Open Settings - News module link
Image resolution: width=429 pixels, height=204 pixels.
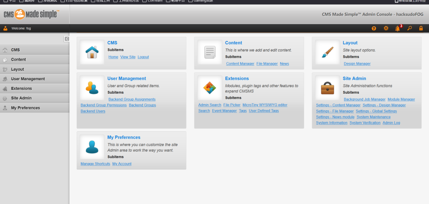click(335, 117)
